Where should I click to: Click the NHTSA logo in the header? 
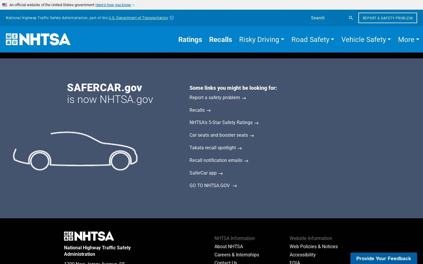tap(38, 39)
